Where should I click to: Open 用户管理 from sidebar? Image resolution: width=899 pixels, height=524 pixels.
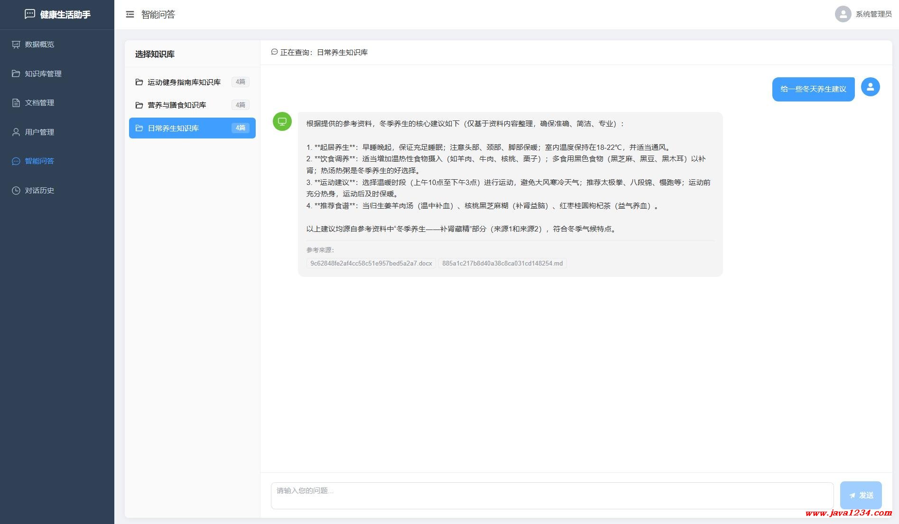[39, 132]
